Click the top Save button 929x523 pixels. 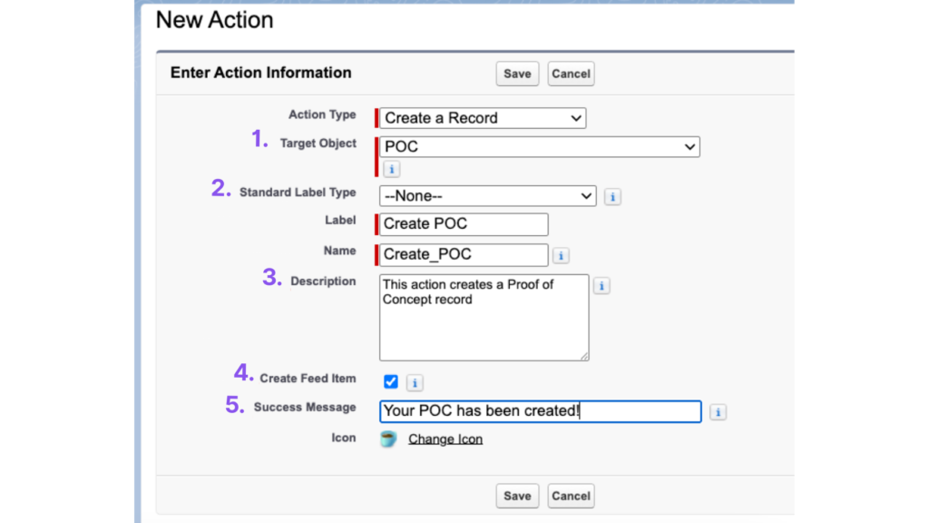[517, 74]
